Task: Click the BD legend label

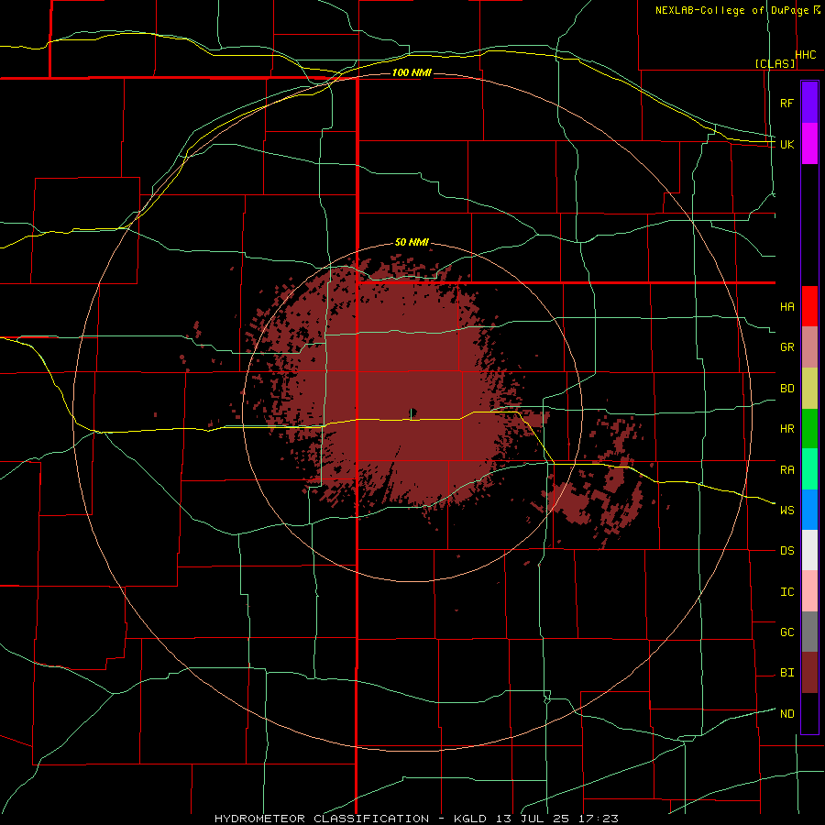Action: pyautogui.click(x=787, y=389)
